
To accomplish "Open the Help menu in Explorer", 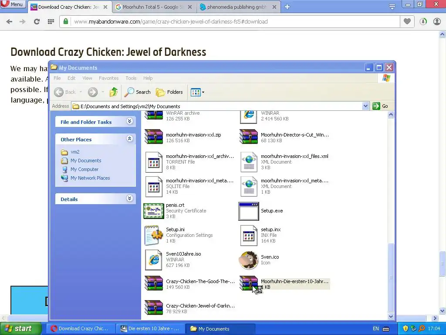I will (x=148, y=78).
